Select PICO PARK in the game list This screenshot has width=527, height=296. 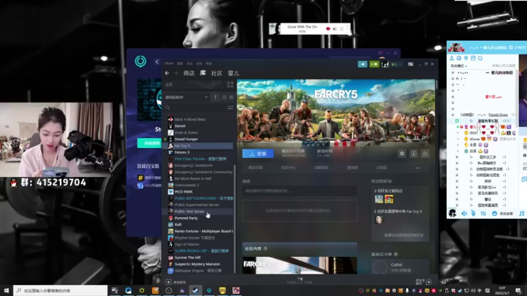point(199,191)
